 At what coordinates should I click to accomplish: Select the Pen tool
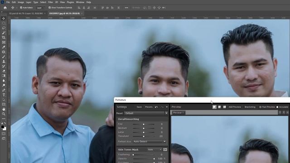[x=4, y=90]
